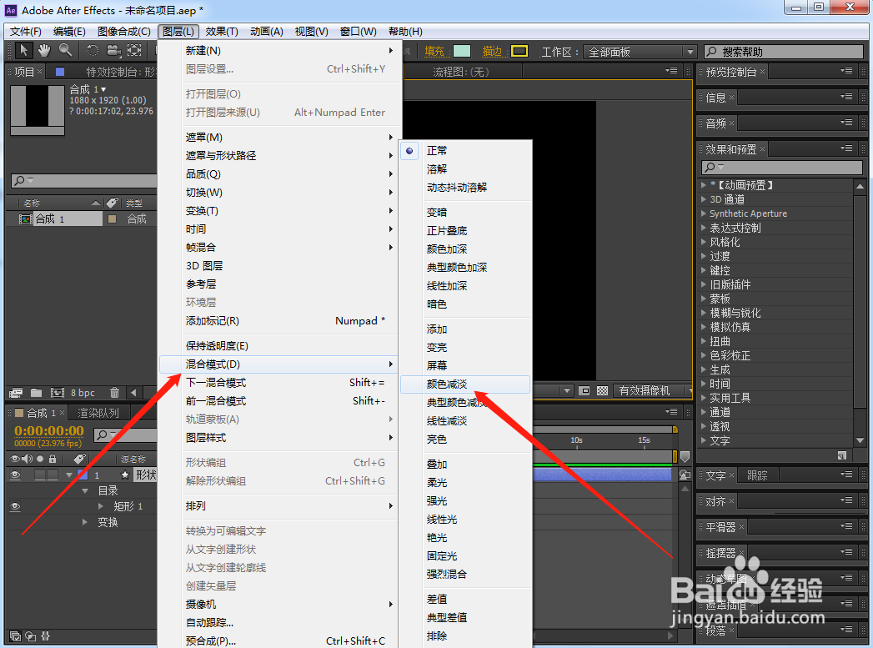Click the 正常 radio bullet in blend submenu
This screenshot has width=873, height=648.
409,151
